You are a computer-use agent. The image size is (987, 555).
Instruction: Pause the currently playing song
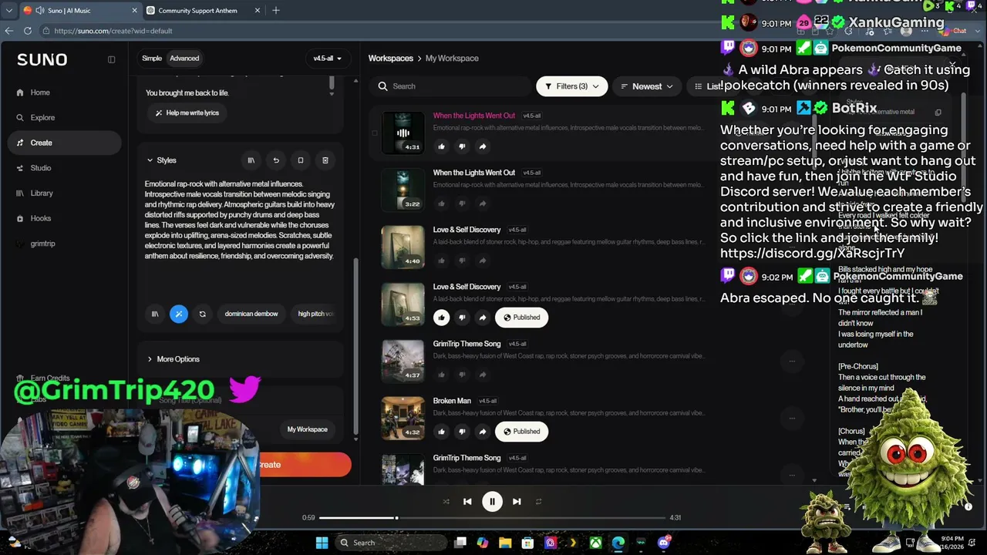[492, 502]
